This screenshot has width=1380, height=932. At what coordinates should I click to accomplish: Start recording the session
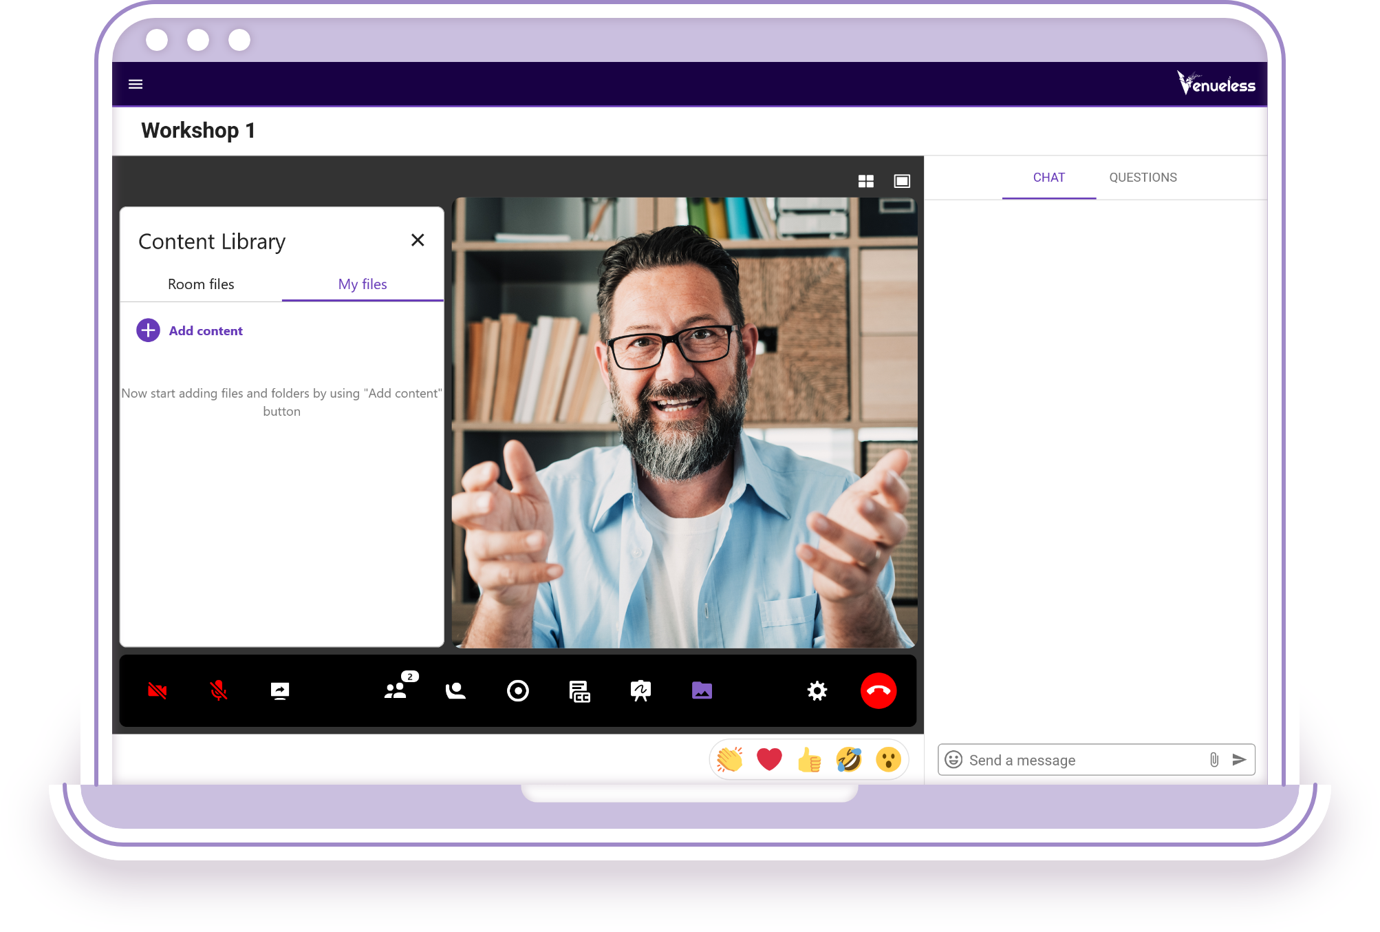click(518, 690)
